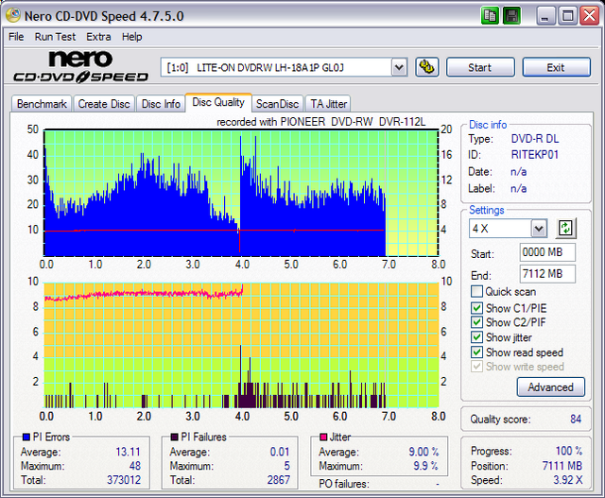Switch to the ScanDisc tab
Screen dimensions: 605x498
click(x=277, y=104)
